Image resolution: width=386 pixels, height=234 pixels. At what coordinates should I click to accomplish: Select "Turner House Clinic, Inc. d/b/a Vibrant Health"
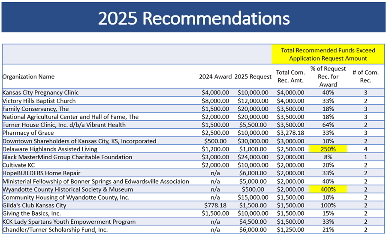[64, 125]
